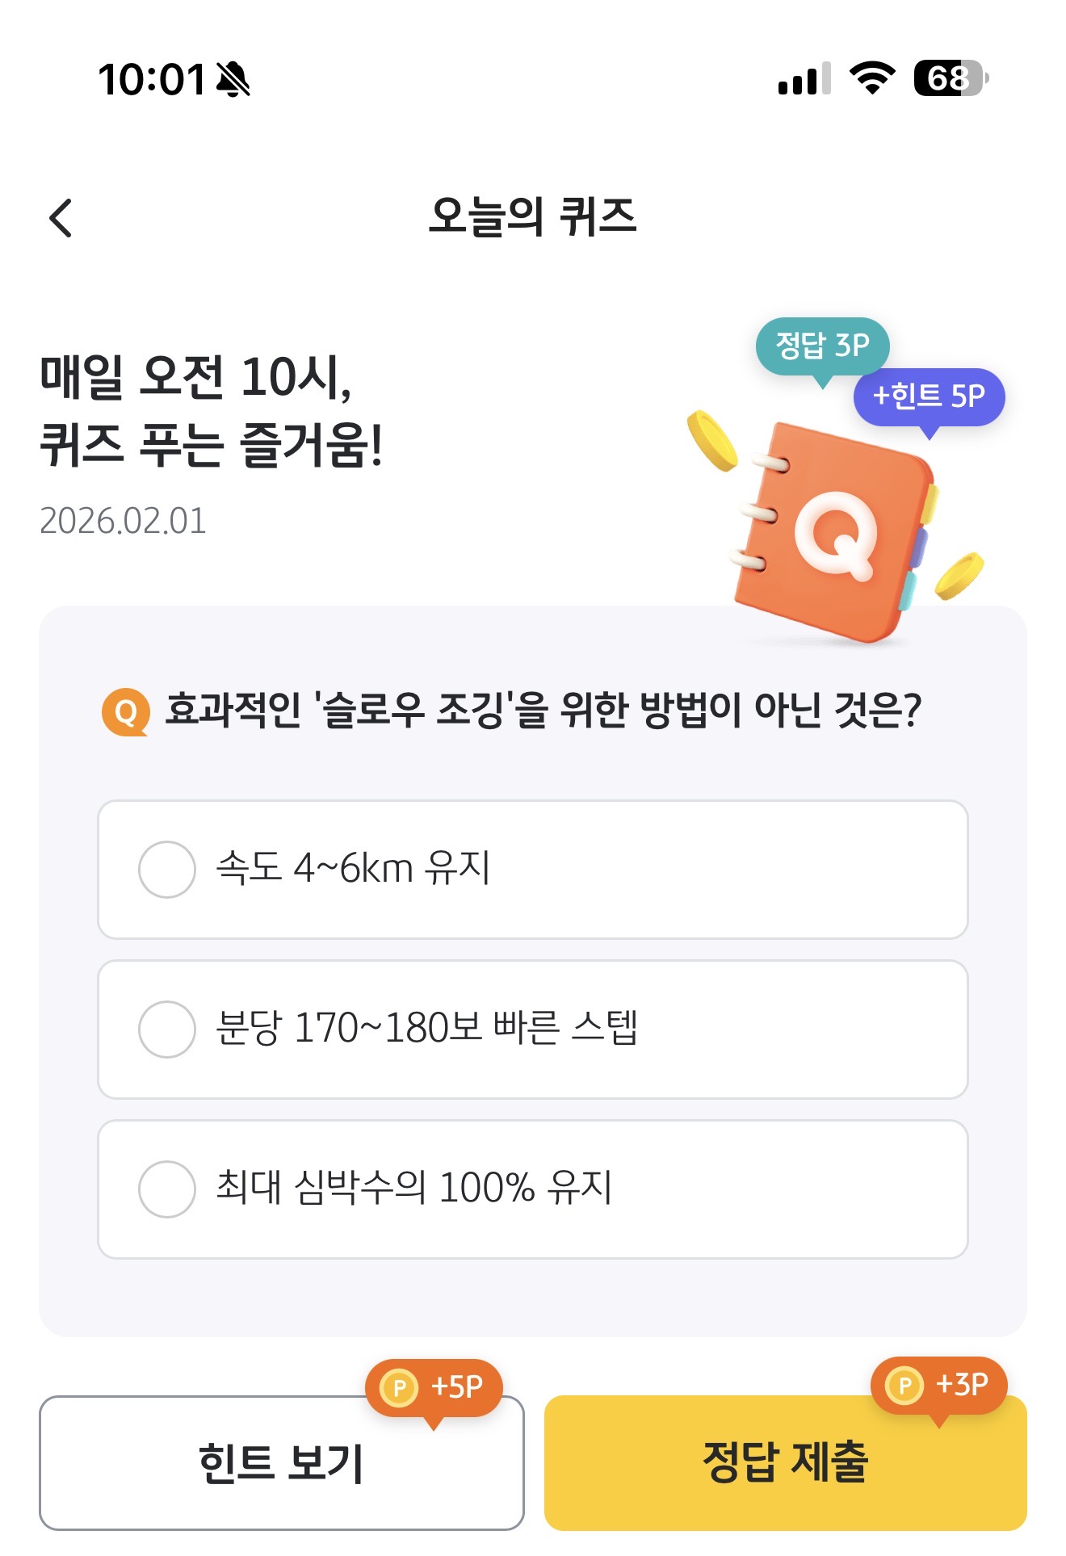Tap the question text about 슬로우 조깅
Image resolution: width=1066 pixels, height=1556 pixels.
pyautogui.click(x=543, y=711)
